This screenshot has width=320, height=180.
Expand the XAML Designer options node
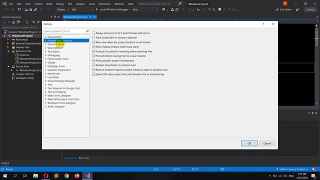click(45, 106)
